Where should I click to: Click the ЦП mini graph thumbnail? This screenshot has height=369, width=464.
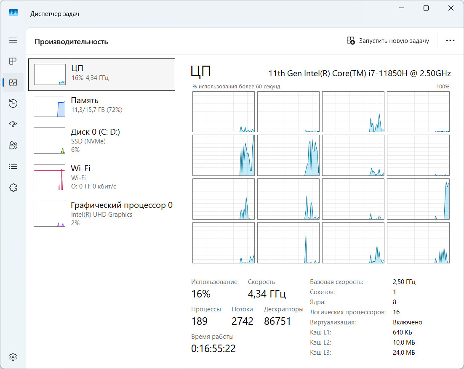tap(50, 74)
